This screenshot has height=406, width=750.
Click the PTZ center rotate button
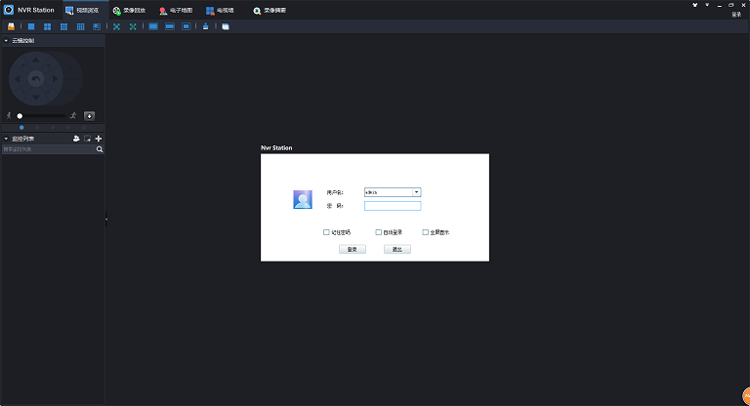36,78
